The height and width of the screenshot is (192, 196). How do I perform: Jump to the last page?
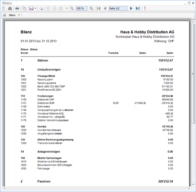pyautogui.click(x=138, y=9)
